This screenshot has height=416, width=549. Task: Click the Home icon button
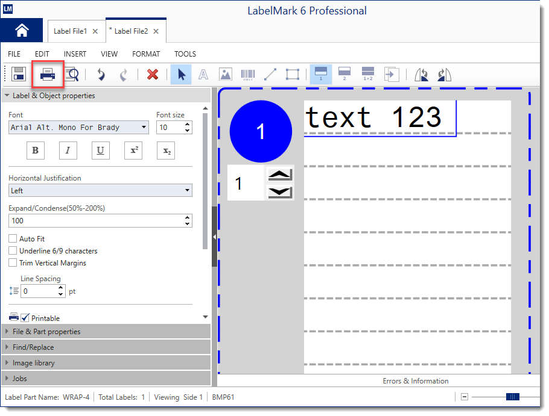pos(22,30)
